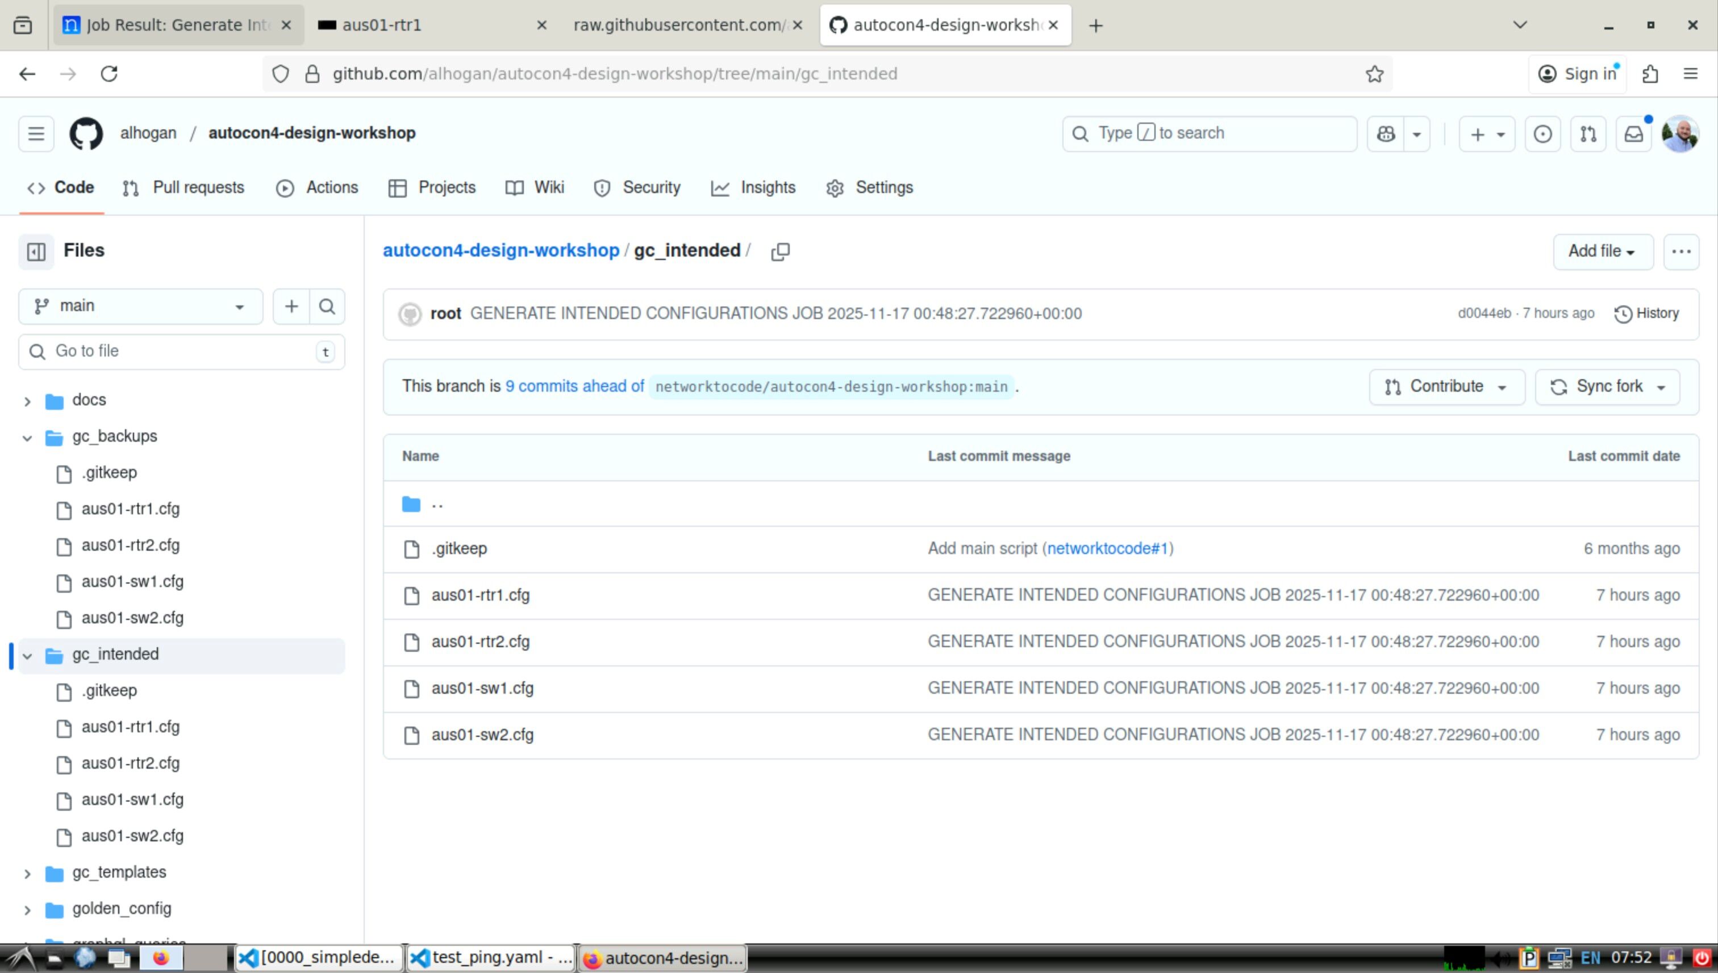Open the Actions tab

click(318, 188)
